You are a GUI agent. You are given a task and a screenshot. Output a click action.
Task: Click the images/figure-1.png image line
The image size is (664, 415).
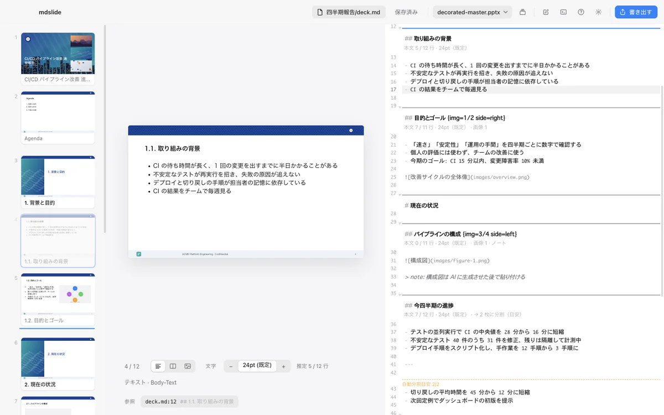coord(531,261)
